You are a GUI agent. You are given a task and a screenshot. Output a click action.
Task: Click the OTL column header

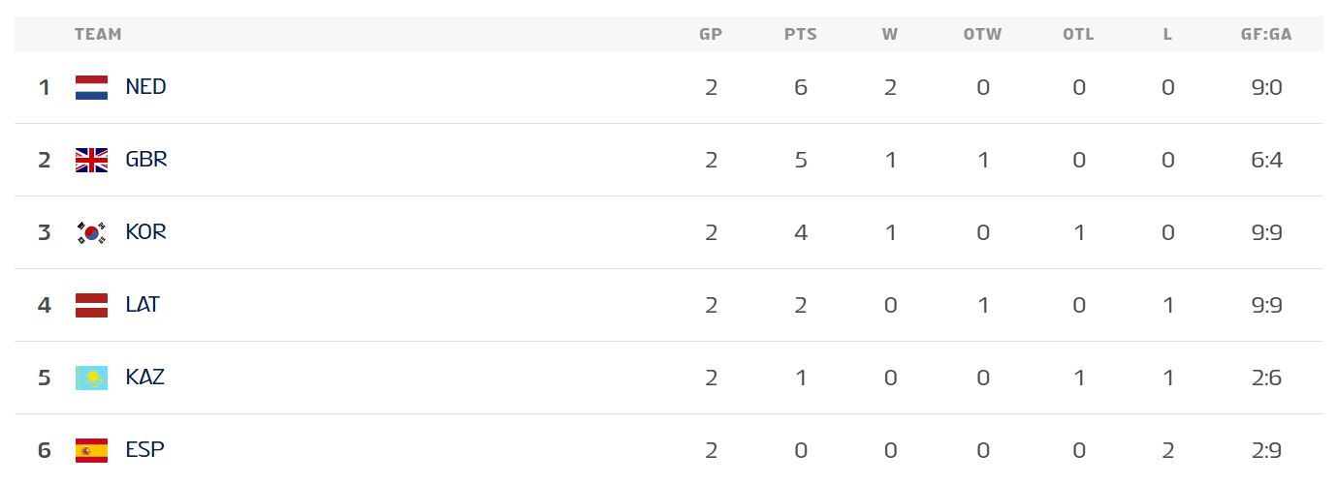click(1078, 35)
